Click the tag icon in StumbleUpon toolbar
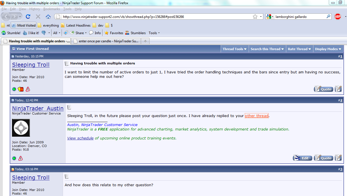 coord(66,33)
